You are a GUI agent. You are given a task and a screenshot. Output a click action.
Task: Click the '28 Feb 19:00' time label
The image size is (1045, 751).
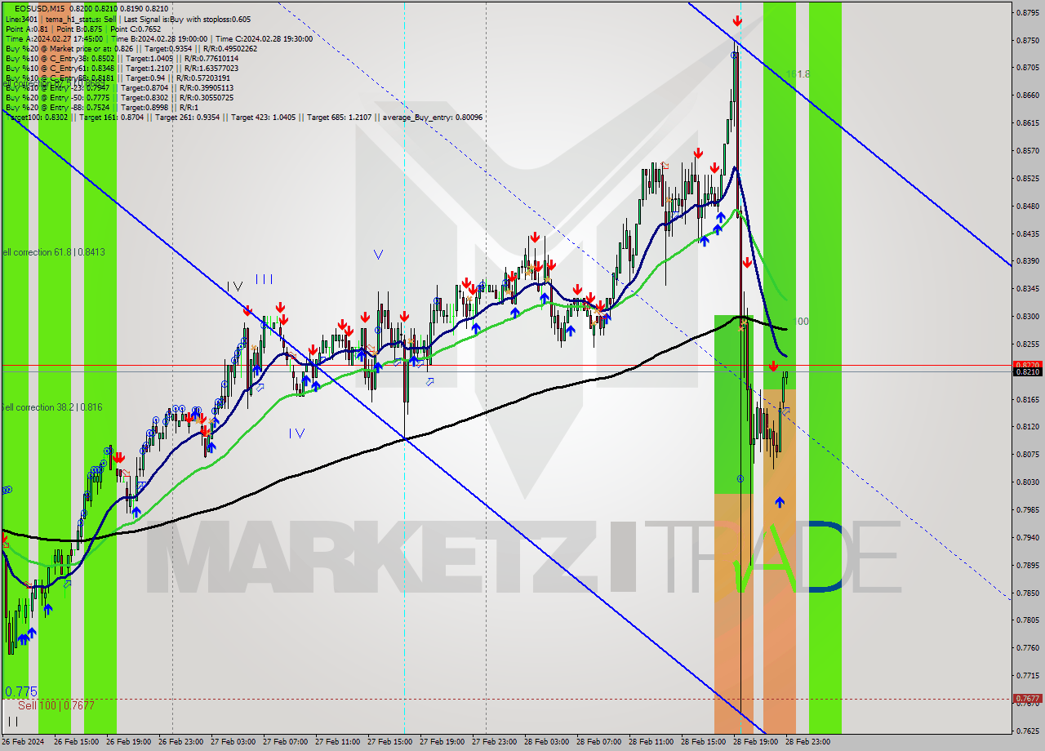755,742
